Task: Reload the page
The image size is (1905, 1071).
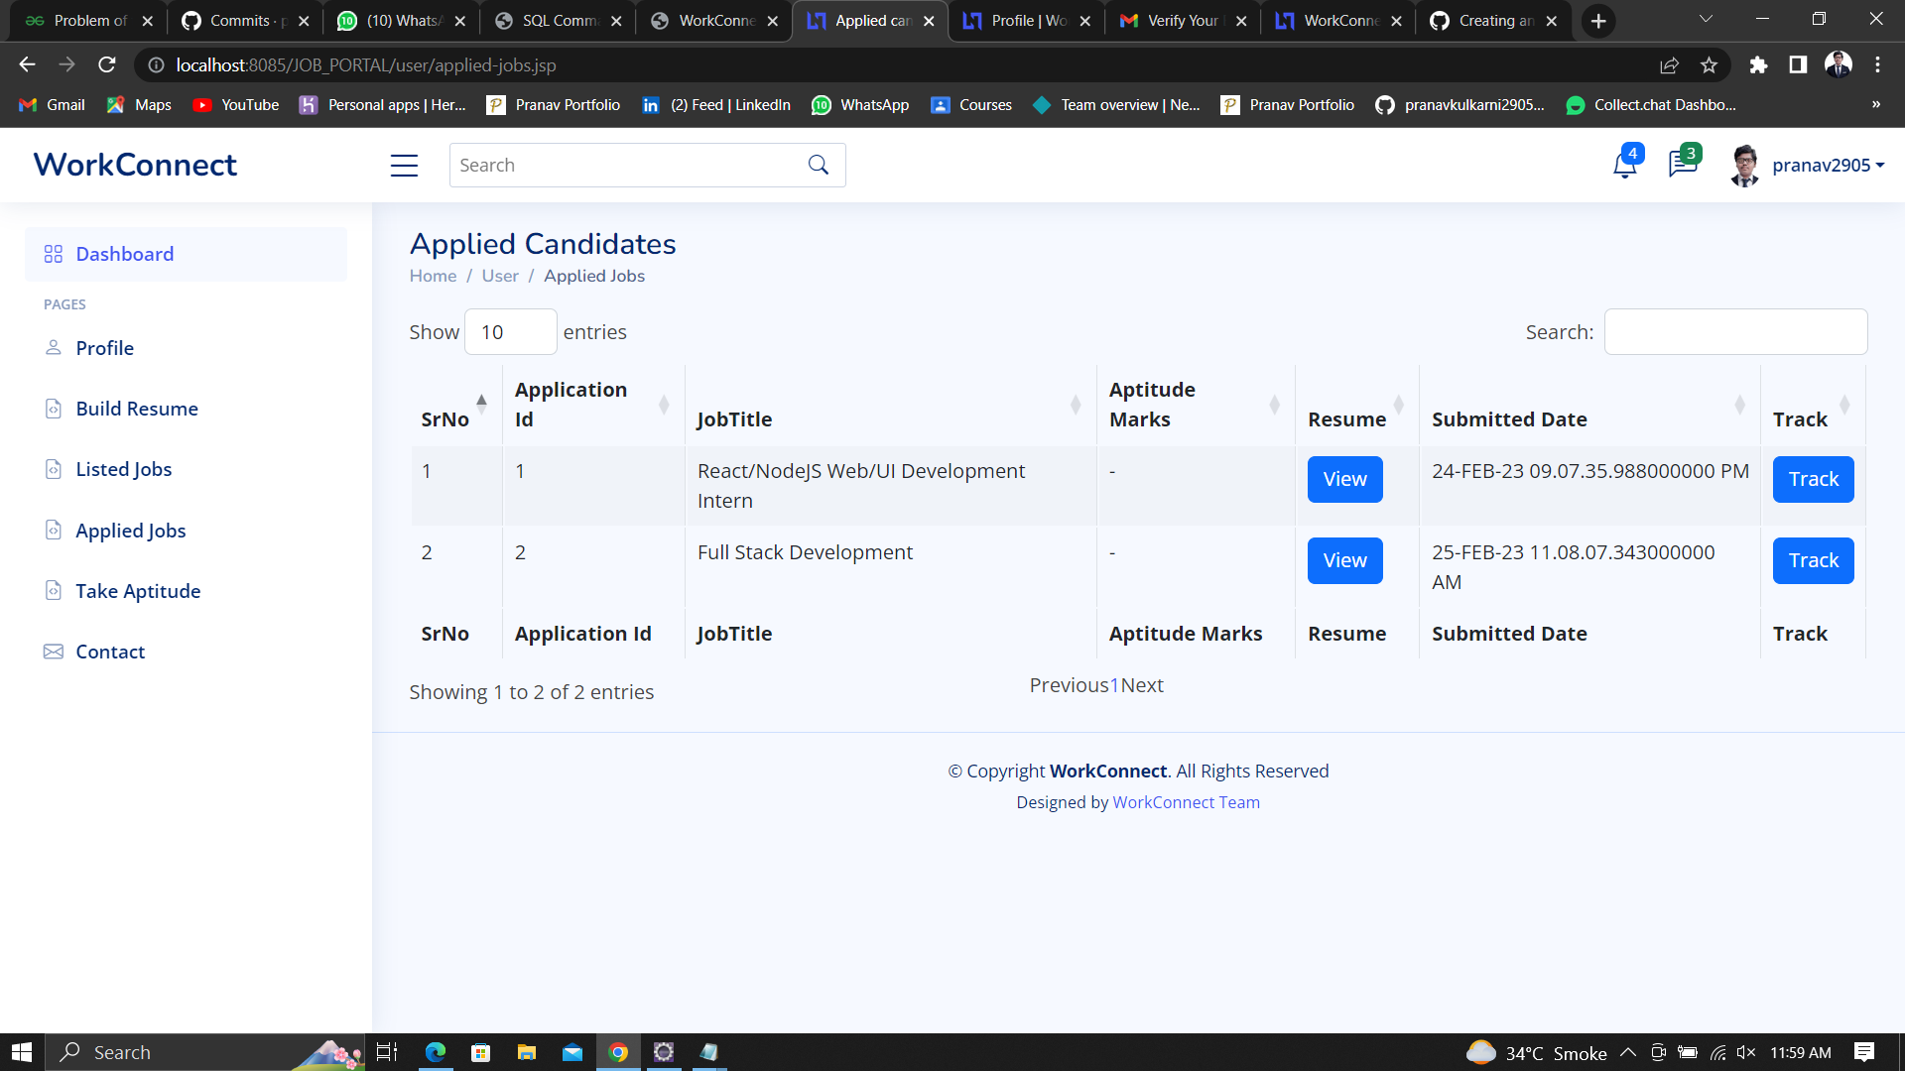Action: [107, 65]
